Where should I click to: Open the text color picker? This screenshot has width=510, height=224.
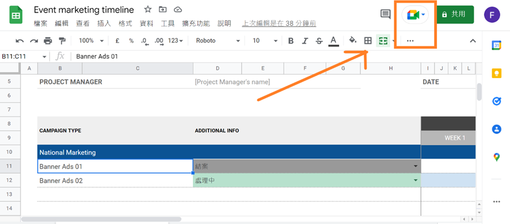tap(333, 41)
